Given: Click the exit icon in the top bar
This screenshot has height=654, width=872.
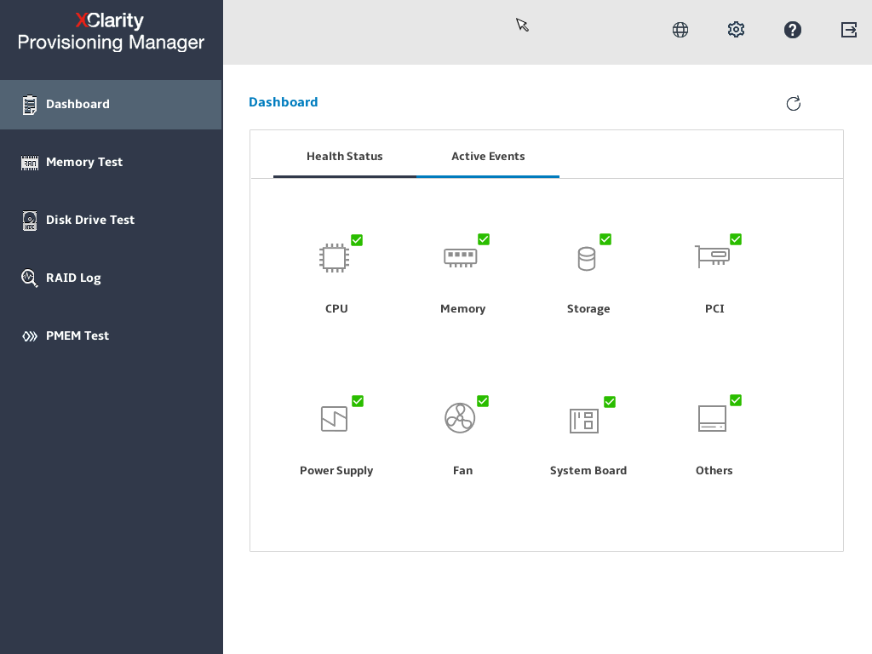Looking at the screenshot, I should click(849, 30).
